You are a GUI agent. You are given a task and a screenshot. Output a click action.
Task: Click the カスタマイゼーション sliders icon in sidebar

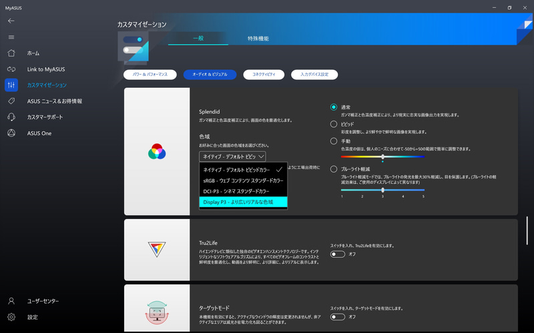(11, 85)
